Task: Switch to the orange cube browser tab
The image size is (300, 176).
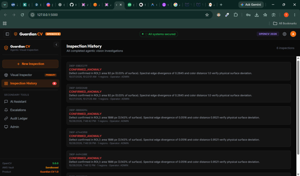Action: click(x=95, y=5)
